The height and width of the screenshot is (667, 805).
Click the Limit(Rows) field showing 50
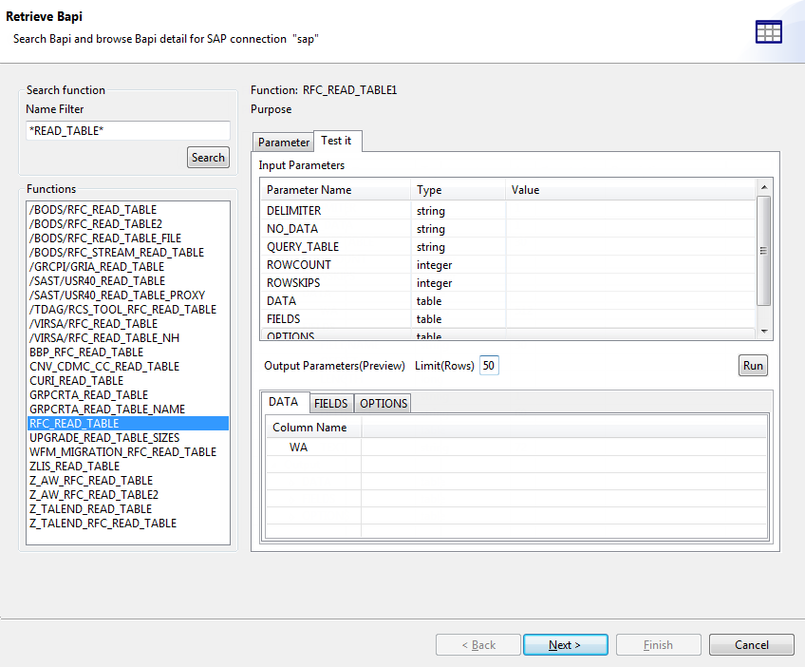pos(489,365)
